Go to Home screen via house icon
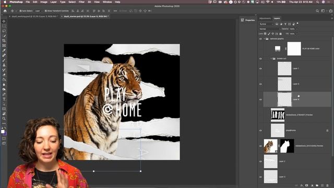This screenshot has height=188, width=334. [x=5, y=11]
